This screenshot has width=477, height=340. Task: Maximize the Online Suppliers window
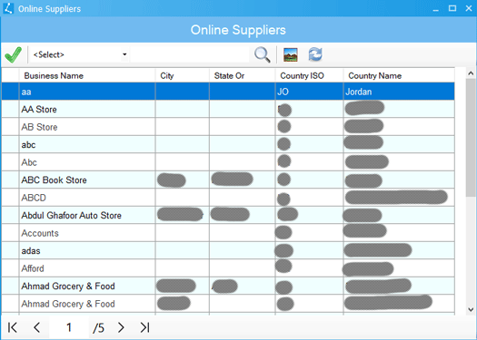click(452, 8)
